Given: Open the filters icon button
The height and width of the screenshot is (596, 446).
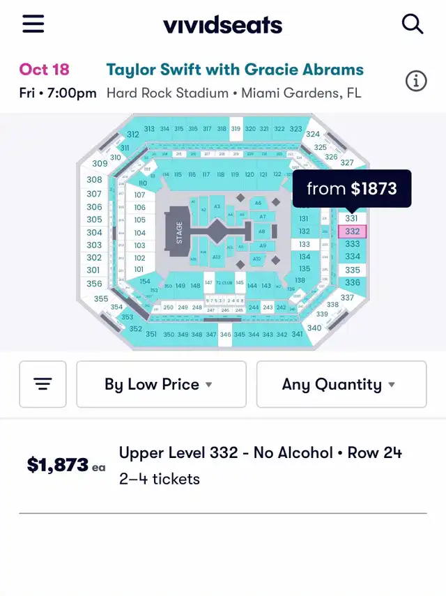Looking at the screenshot, I should [43, 384].
